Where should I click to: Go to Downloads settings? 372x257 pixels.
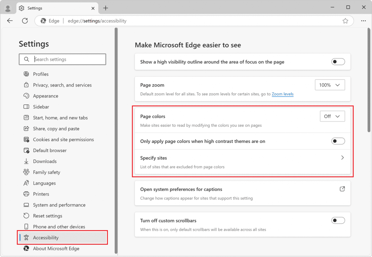pyautogui.click(x=45, y=162)
